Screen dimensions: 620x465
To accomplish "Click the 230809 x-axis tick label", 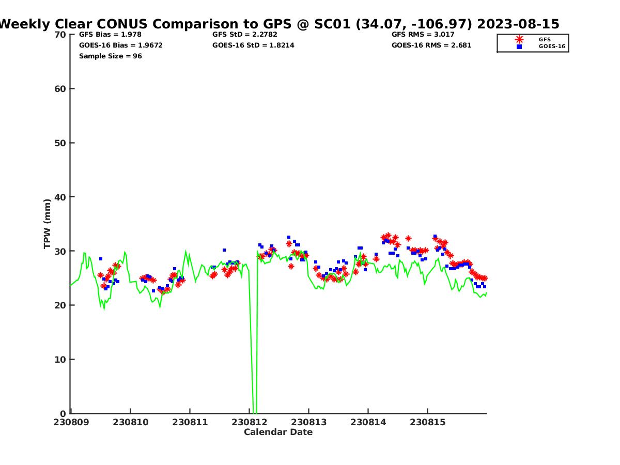I will pyautogui.click(x=71, y=422).
